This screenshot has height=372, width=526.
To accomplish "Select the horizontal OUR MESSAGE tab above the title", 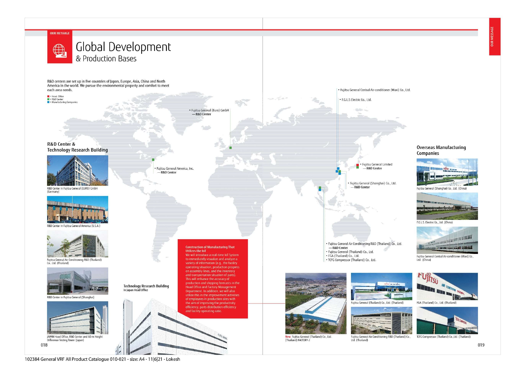I will tap(60, 33).
